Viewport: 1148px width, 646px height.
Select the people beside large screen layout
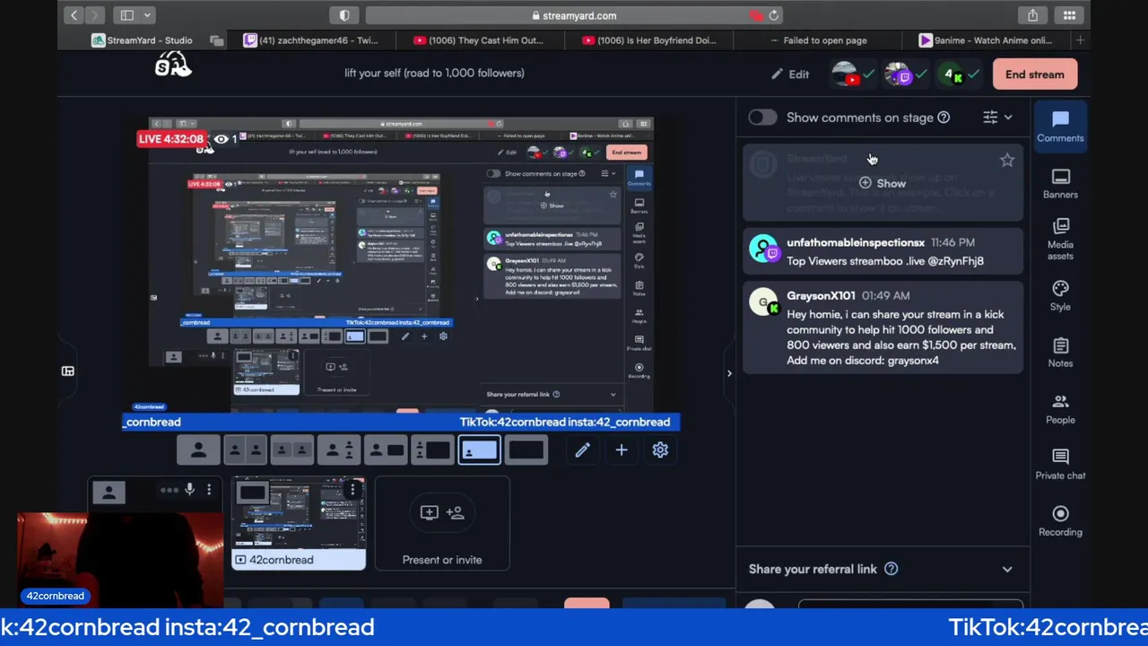coord(432,450)
